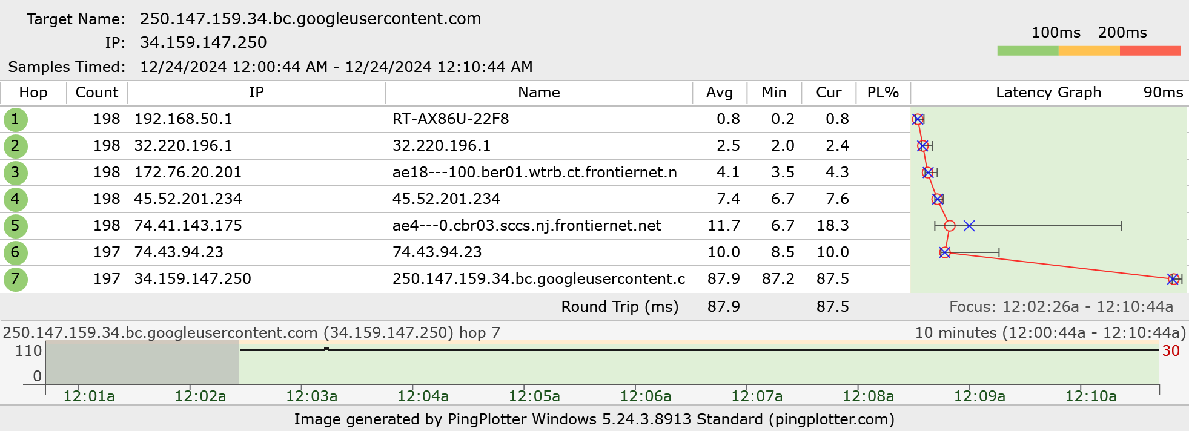
Task: Click the Count column header
Action: (x=97, y=93)
